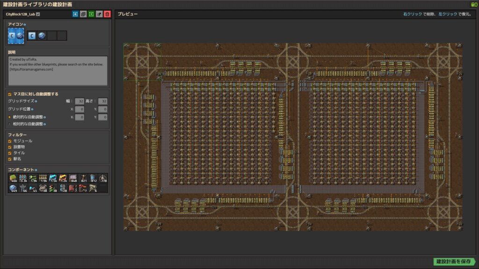Click the module component showing 3.3k
This screenshot has width=479, height=269.
click(x=23, y=178)
